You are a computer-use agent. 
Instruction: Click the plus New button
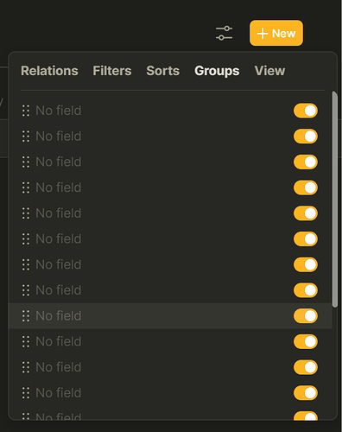pyautogui.click(x=276, y=33)
